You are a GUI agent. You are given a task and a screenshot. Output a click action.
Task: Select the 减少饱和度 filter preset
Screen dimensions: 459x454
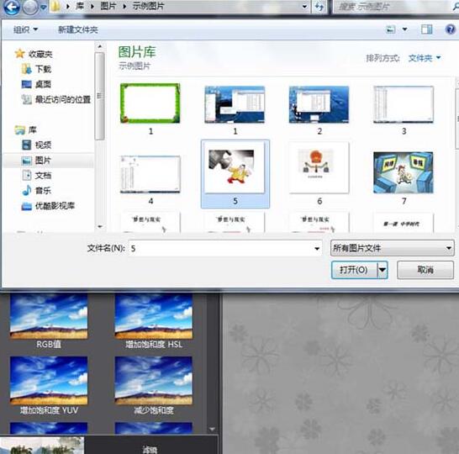coord(154,386)
